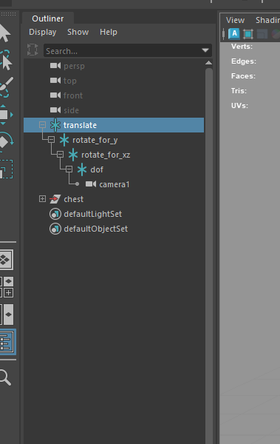Toggle the Outliner panel sidebar button
This screenshot has height=444, width=280.
pos(7,342)
